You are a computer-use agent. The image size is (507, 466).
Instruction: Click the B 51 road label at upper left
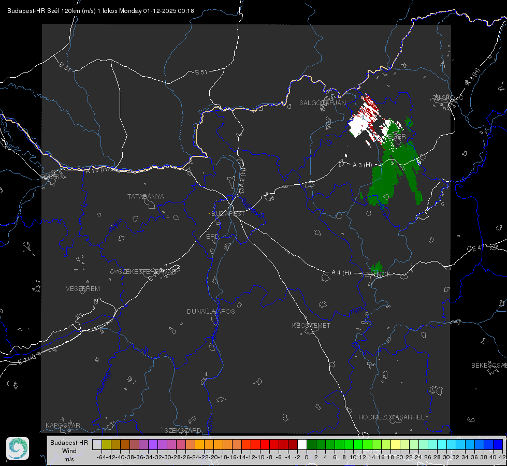click(x=65, y=66)
